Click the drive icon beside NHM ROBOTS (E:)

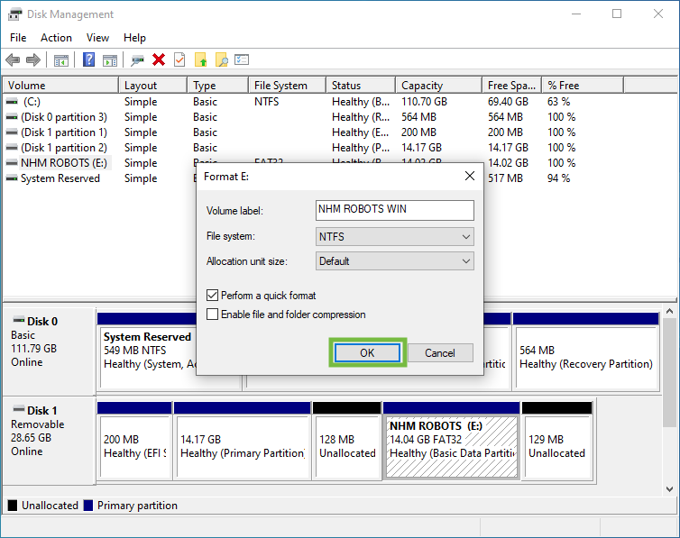coord(12,163)
